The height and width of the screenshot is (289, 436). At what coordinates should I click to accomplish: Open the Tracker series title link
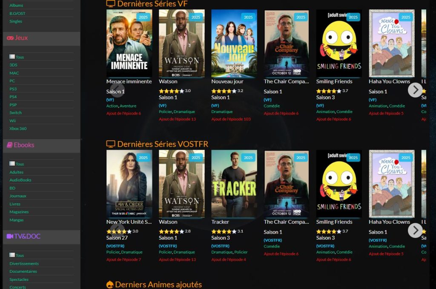220,222
